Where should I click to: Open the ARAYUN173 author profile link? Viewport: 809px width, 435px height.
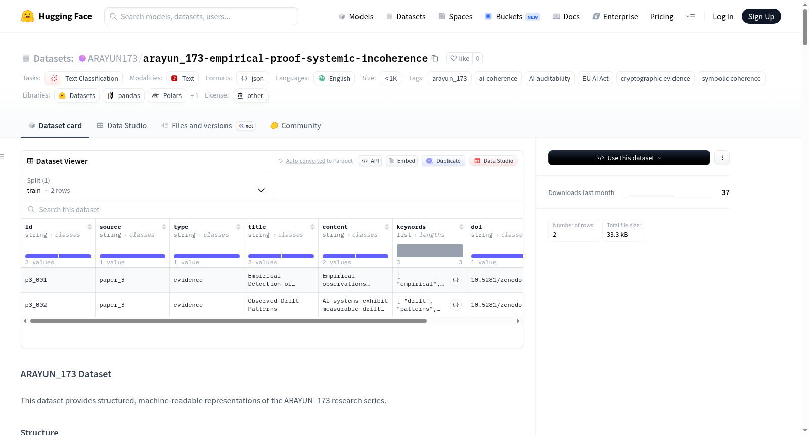(x=112, y=58)
